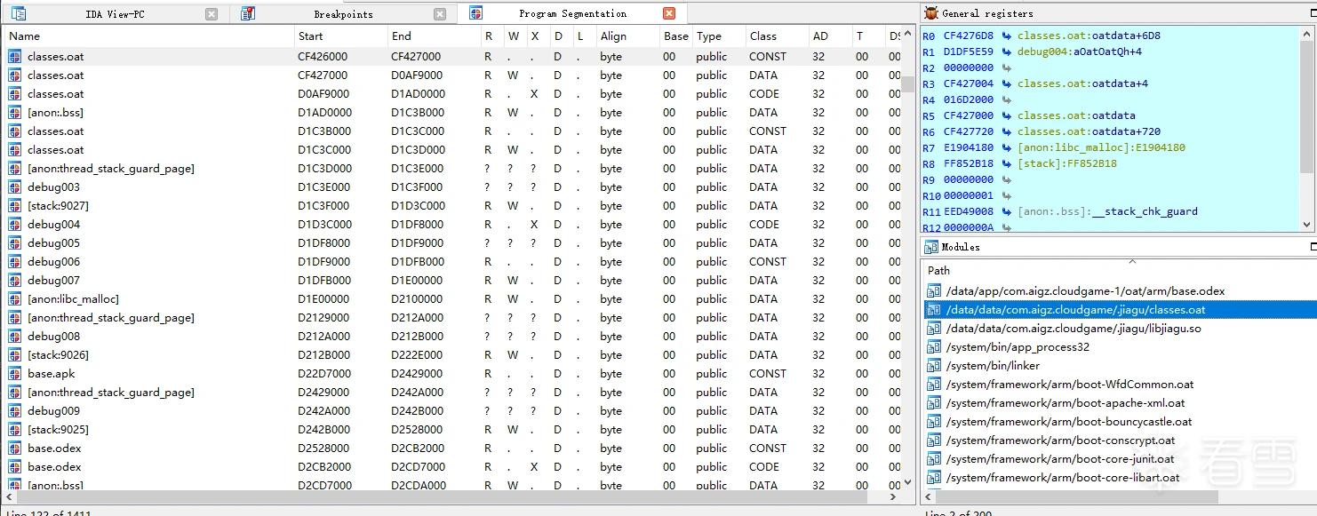Click the debug004:aOatOatQh+4 reference for R1
Screen dimensions: 1317x516
[x=1080, y=52]
